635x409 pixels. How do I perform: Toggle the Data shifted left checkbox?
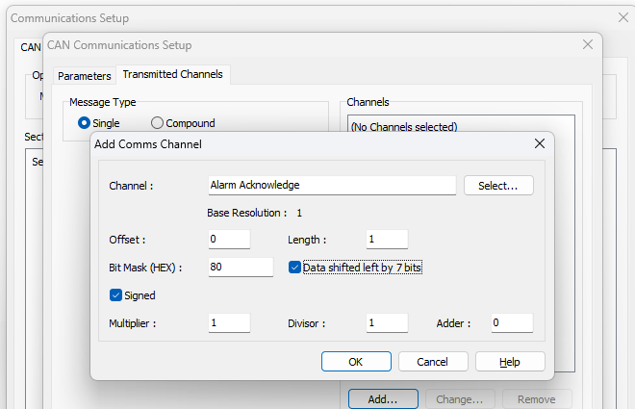(x=296, y=268)
